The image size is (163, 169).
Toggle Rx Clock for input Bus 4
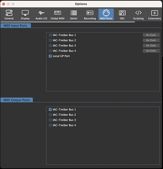pyautogui.click(x=151, y=51)
